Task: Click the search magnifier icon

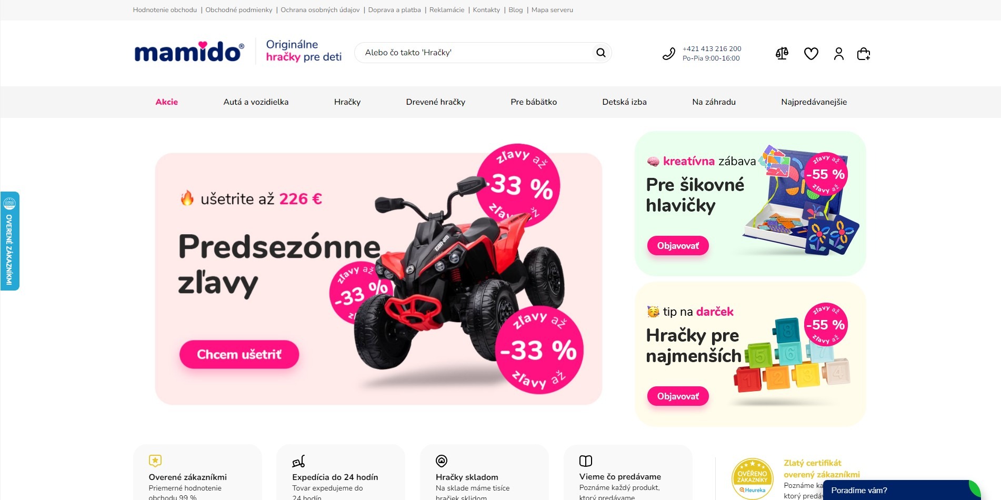Action: pyautogui.click(x=600, y=53)
